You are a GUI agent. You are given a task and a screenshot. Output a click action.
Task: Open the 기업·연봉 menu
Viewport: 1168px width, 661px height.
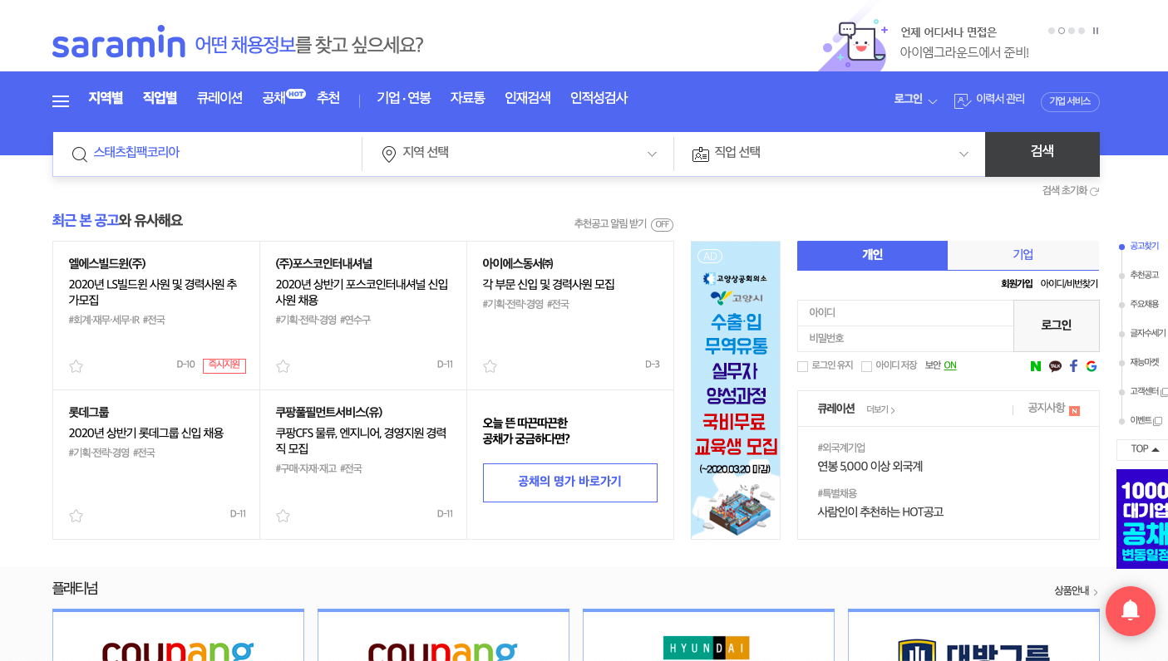(404, 98)
